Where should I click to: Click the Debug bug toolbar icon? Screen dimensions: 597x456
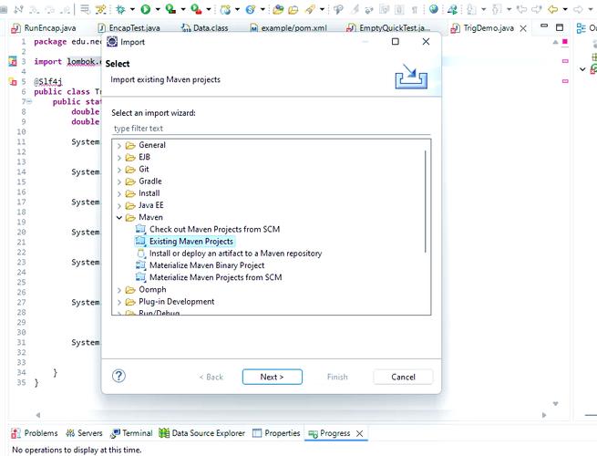(x=119, y=9)
